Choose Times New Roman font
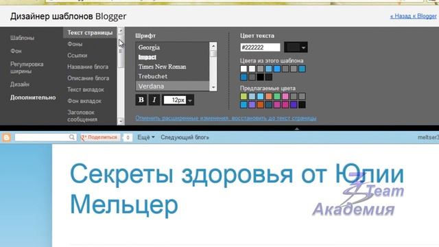 pos(172,67)
